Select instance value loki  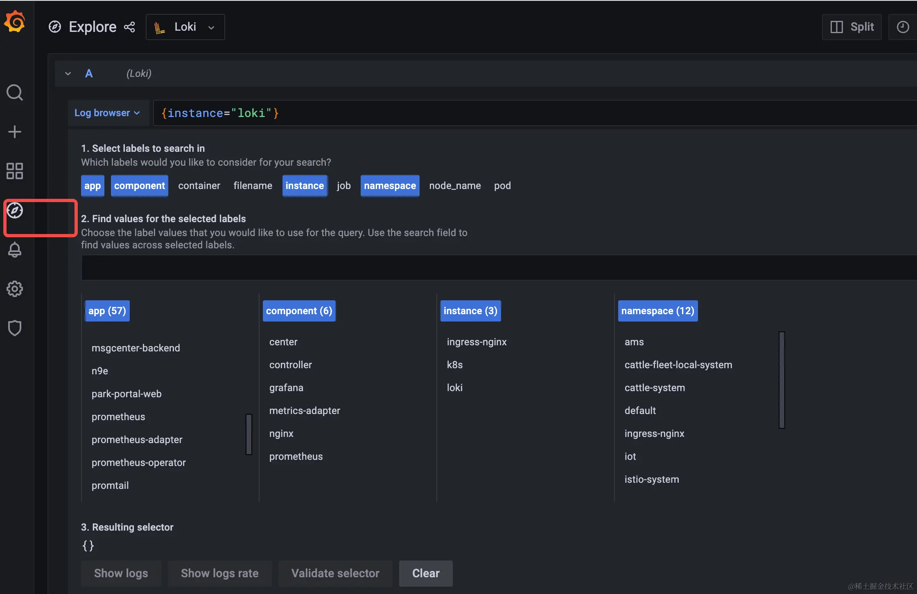coord(455,388)
